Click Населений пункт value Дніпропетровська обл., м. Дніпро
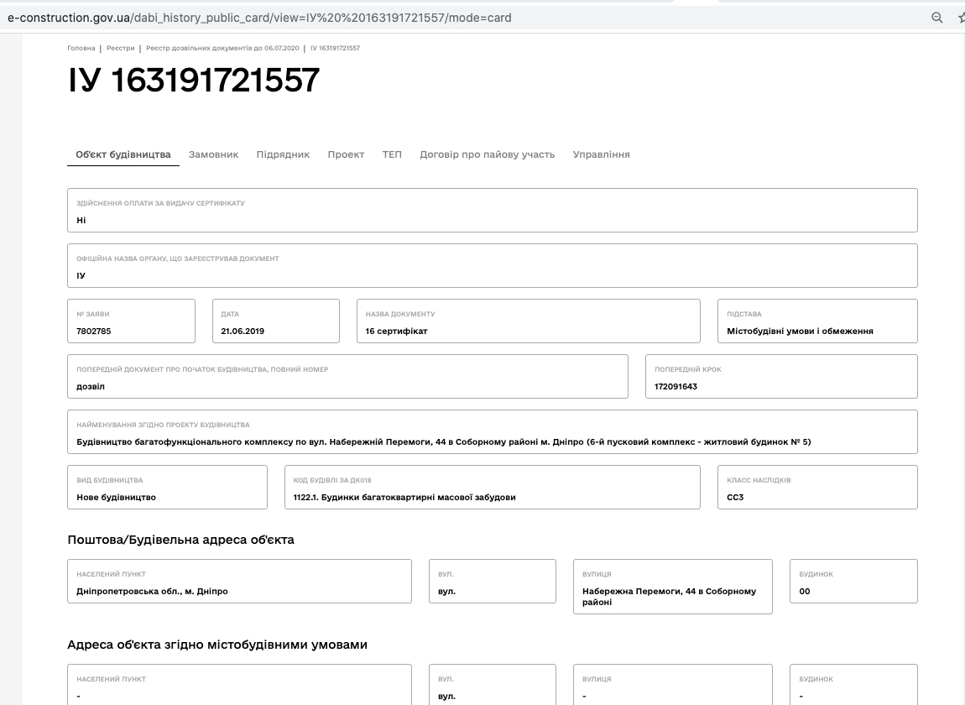The height and width of the screenshot is (705, 965). (x=152, y=592)
